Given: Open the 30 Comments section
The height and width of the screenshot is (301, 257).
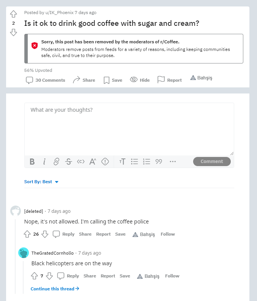Looking at the screenshot, I should (46, 80).
